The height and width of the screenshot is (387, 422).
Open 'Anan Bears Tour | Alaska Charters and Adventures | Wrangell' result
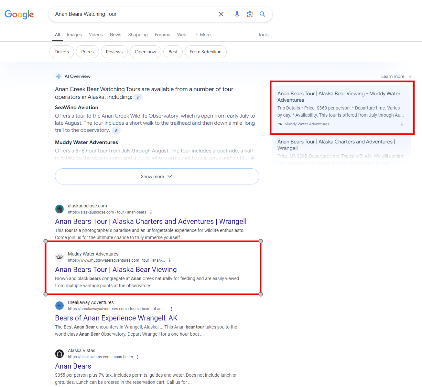coord(151,222)
